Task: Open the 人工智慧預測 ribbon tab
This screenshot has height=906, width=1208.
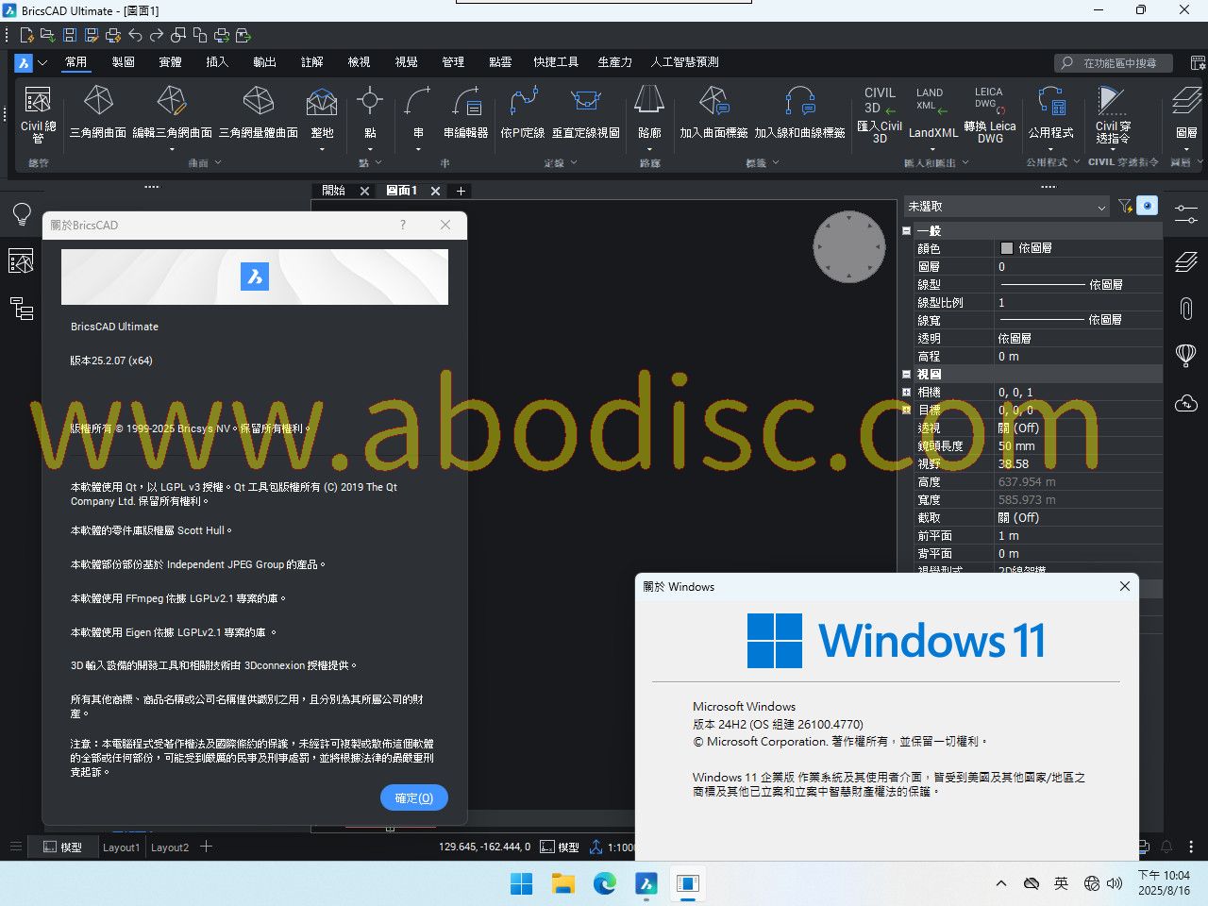Action: [684, 62]
